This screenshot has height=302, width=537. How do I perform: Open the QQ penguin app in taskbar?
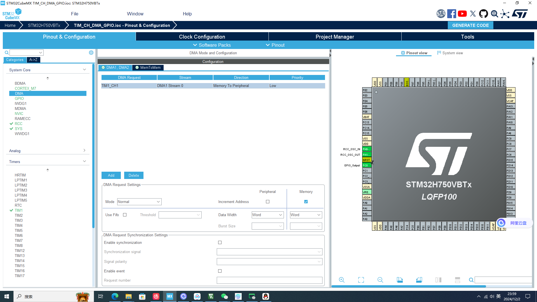pos(266,296)
